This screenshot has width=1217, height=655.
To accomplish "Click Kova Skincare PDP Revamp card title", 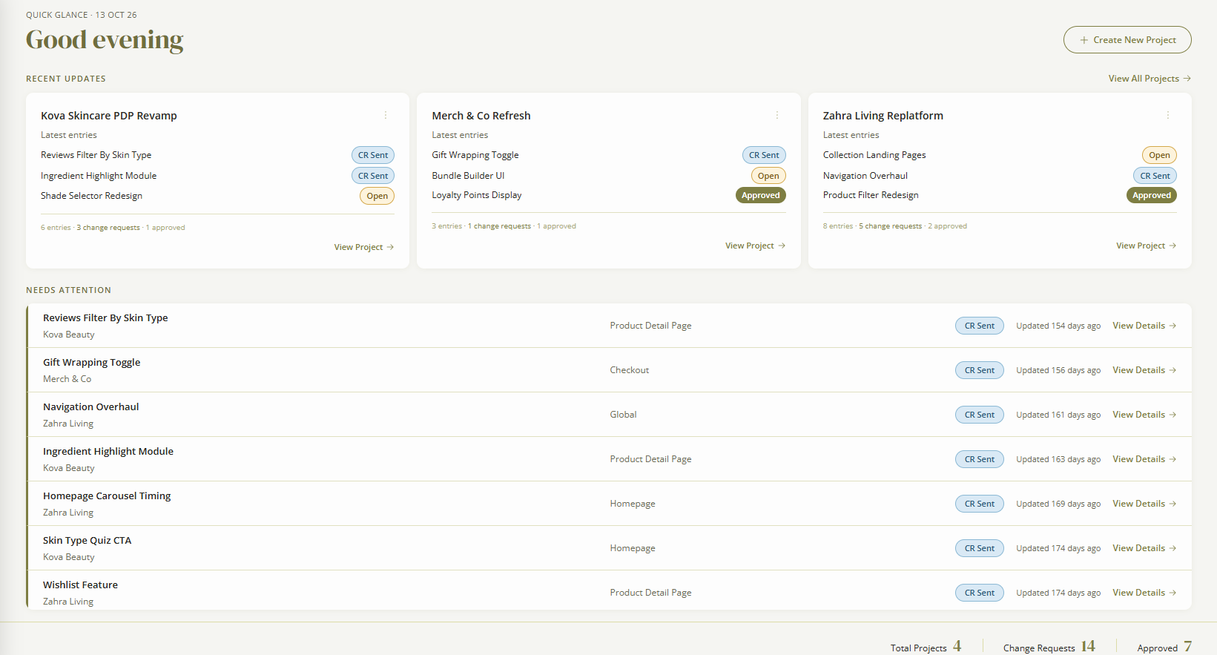I will [x=109, y=116].
